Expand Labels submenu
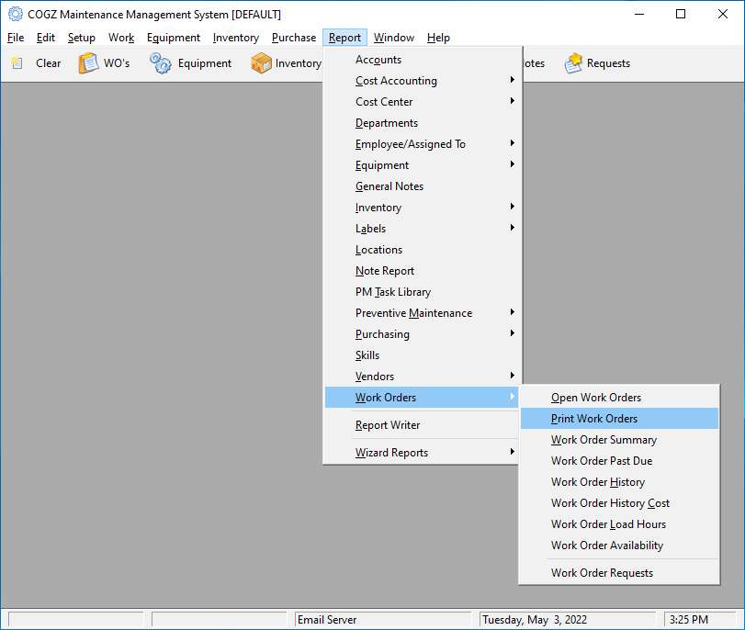This screenshot has height=630, width=745. [423, 229]
